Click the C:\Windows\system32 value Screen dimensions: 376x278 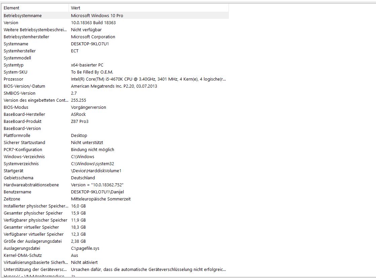pyautogui.click(x=93, y=164)
